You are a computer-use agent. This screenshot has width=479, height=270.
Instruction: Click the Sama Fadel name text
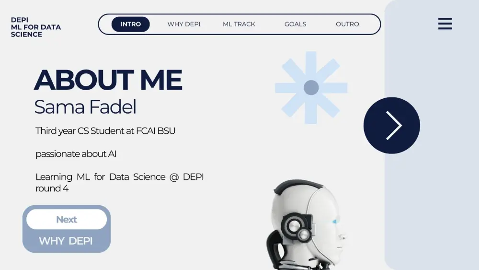coord(85,107)
